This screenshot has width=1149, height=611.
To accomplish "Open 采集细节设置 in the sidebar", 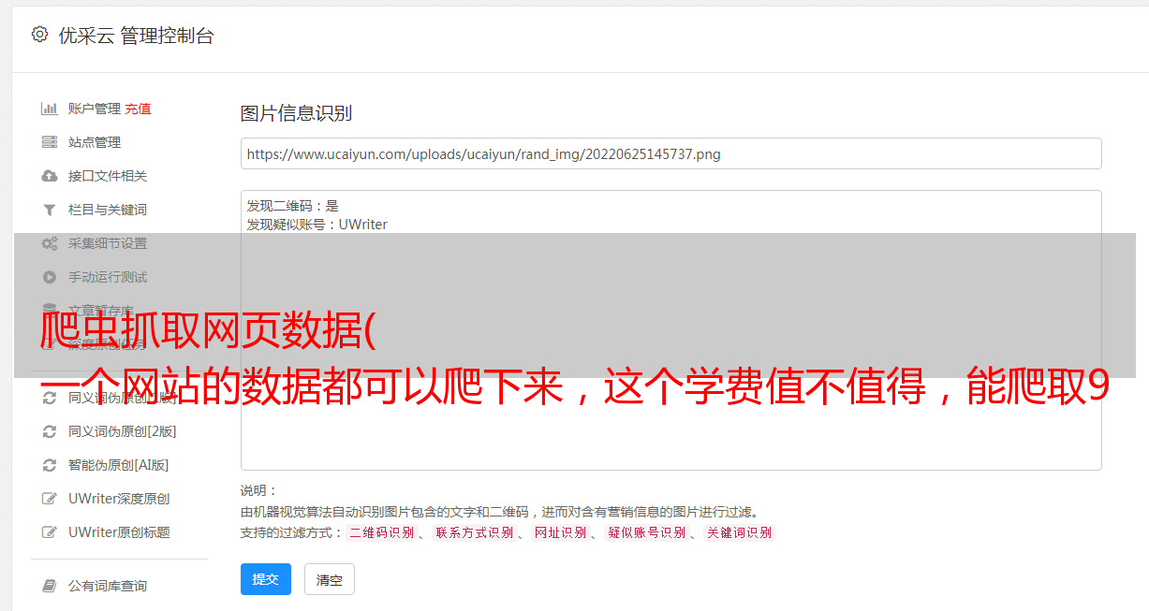I will tap(108, 243).
